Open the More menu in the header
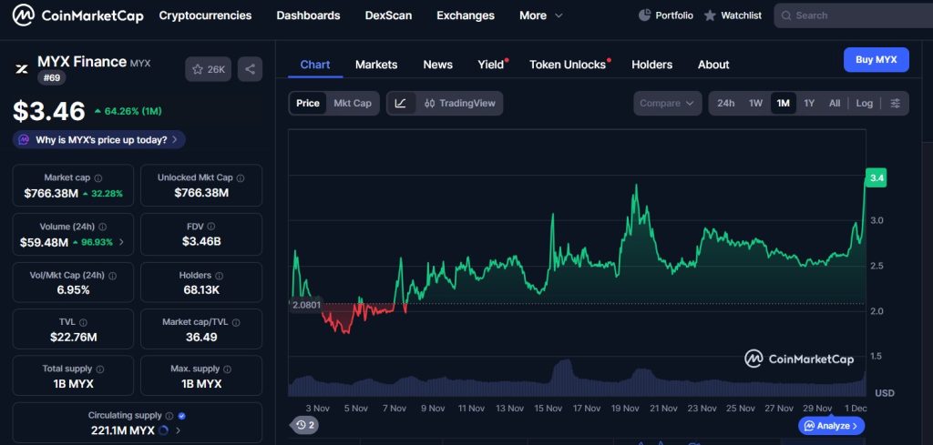This screenshot has width=933, height=445. coord(541,15)
